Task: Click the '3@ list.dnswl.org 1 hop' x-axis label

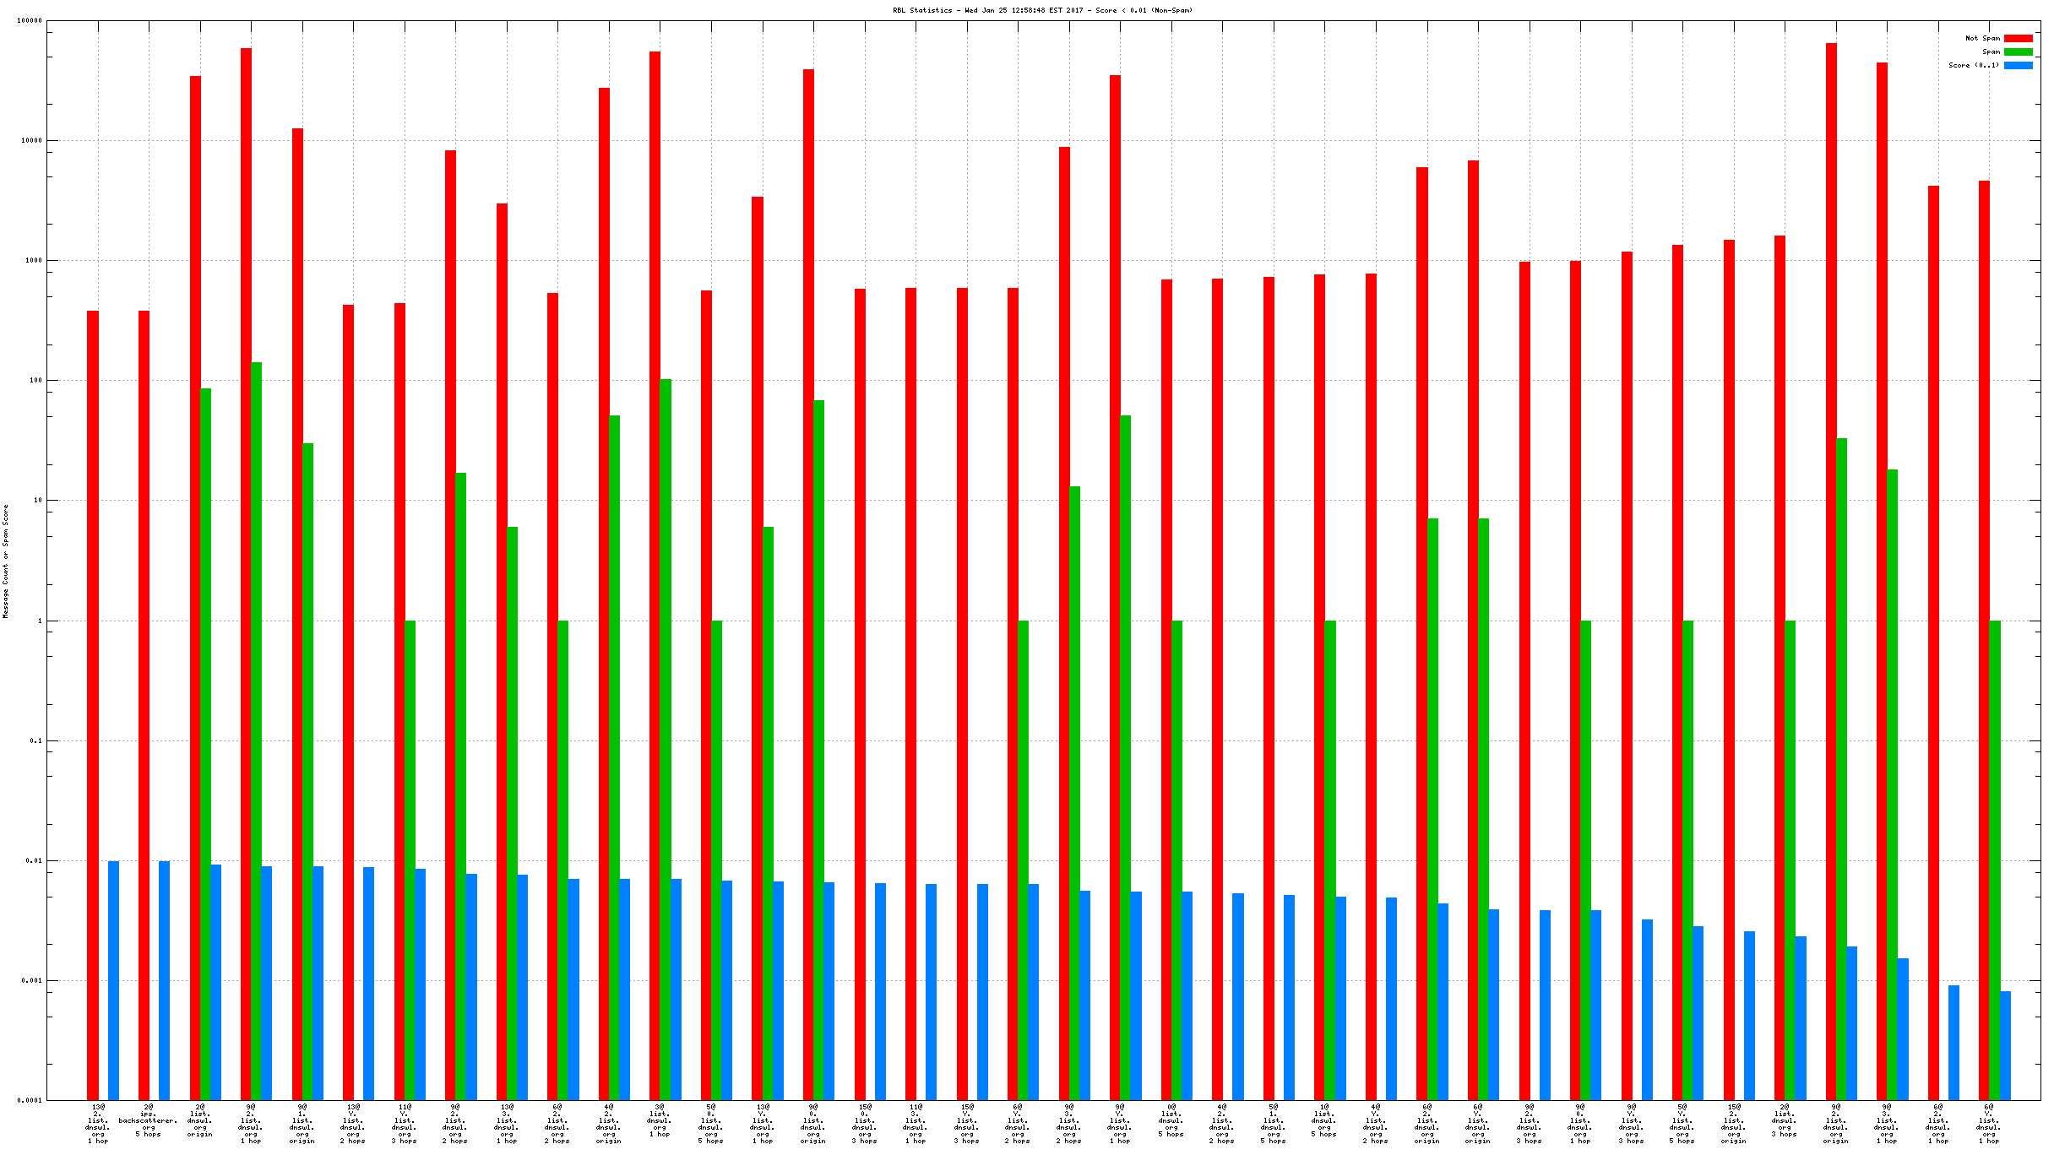Action: click(660, 1120)
